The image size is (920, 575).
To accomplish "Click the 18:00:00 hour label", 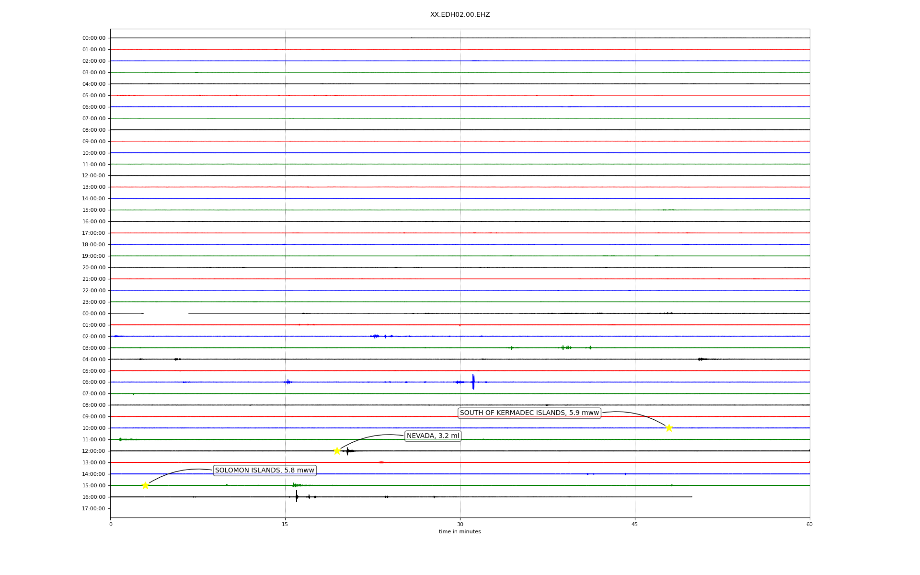I will (x=94, y=244).
